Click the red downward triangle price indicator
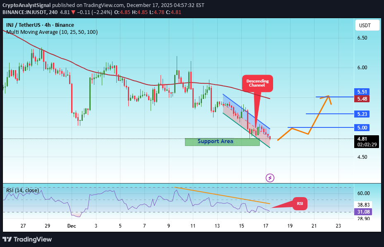This screenshot has width=384, height=247. pyautogui.click(x=73, y=12)
